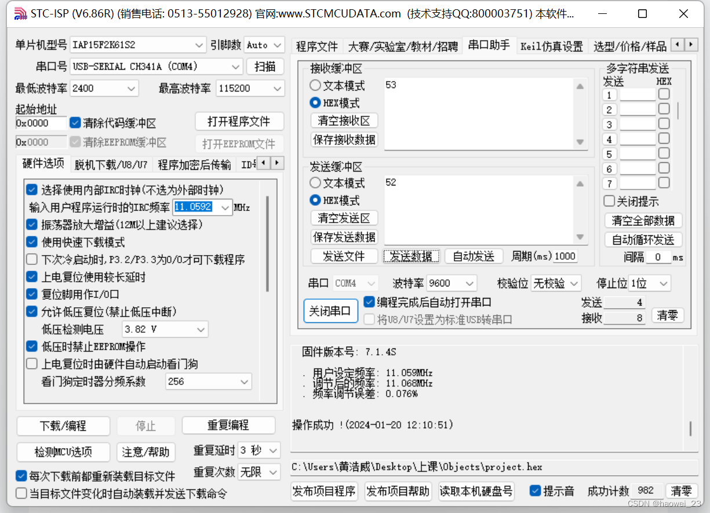Switch to the 选型/价格/样品 tab

629,46
